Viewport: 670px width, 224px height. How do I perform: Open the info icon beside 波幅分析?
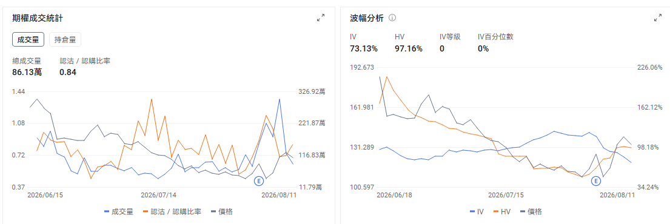(x=392, y=18)
